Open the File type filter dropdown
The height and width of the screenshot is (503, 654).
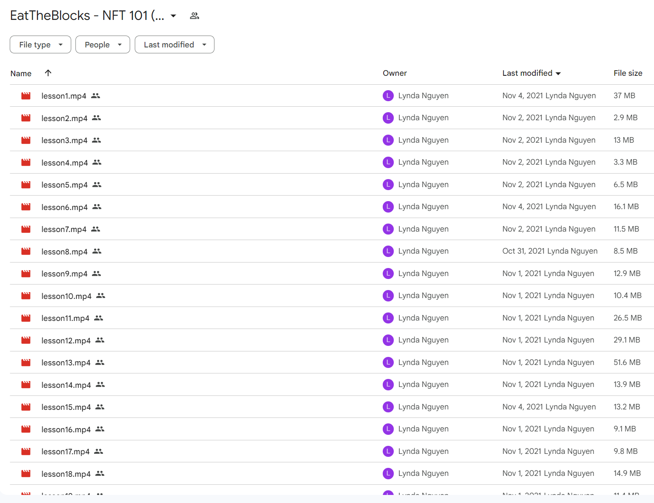tap(40, 44)
